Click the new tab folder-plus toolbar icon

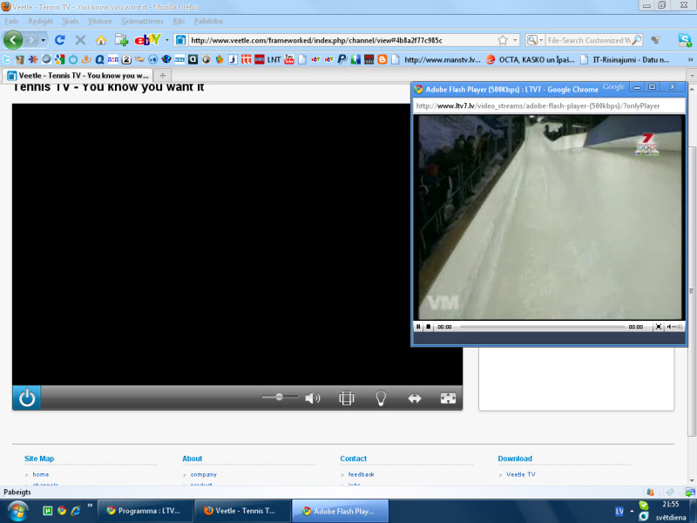click(121, 40)
